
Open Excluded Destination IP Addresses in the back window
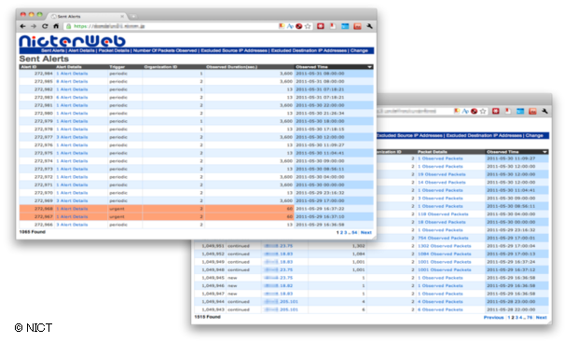point(484,135)
